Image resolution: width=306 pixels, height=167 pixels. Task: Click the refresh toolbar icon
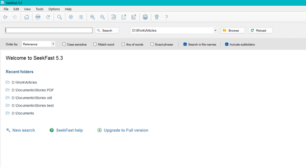tap(48, 17)
